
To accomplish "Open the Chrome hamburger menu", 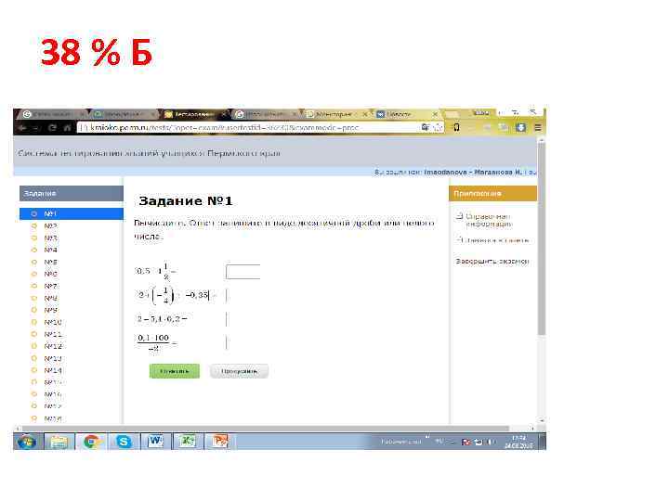I will pyautogui.click(x=538, y=127).
